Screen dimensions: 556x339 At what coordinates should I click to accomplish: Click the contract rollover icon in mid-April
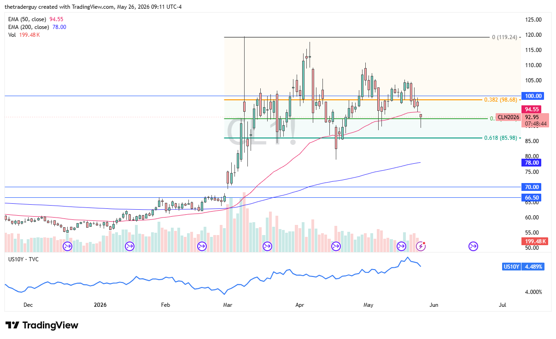(x=336, y=247)
